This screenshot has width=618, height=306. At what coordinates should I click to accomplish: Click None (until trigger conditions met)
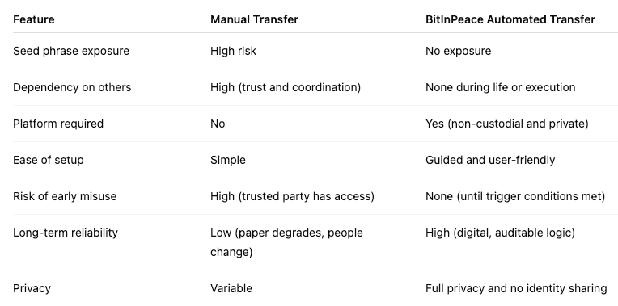tap(515, 196)
